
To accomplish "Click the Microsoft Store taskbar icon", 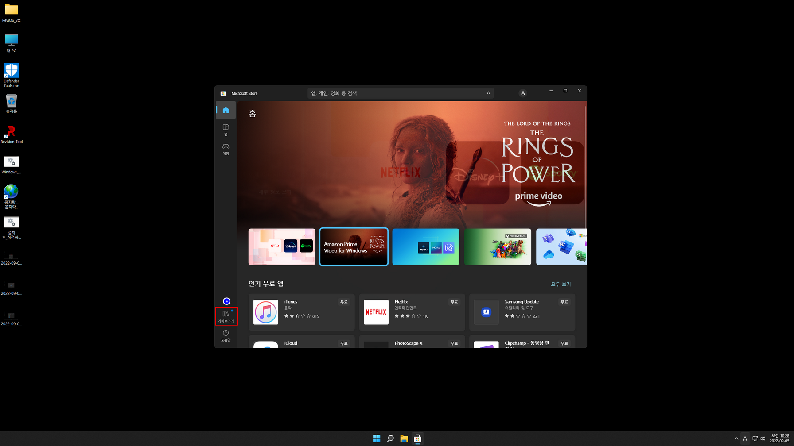I will point(417,438).
